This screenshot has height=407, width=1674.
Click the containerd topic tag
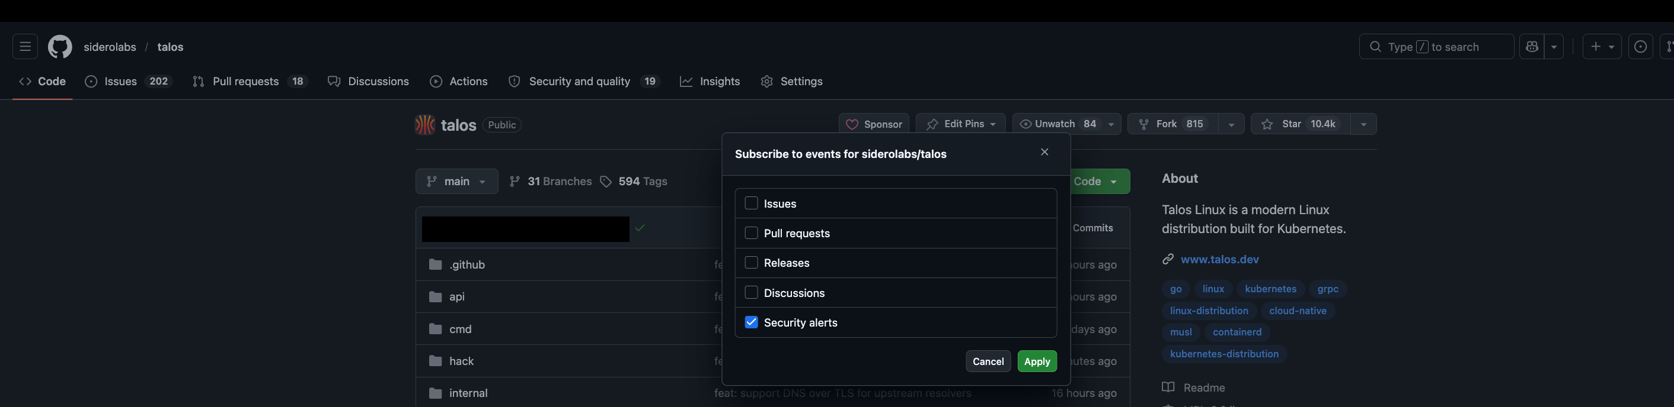click(x=1237, y=332)
